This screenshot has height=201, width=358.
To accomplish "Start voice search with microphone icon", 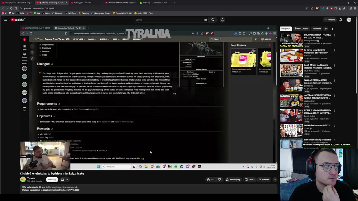I will tap(222, 20).
